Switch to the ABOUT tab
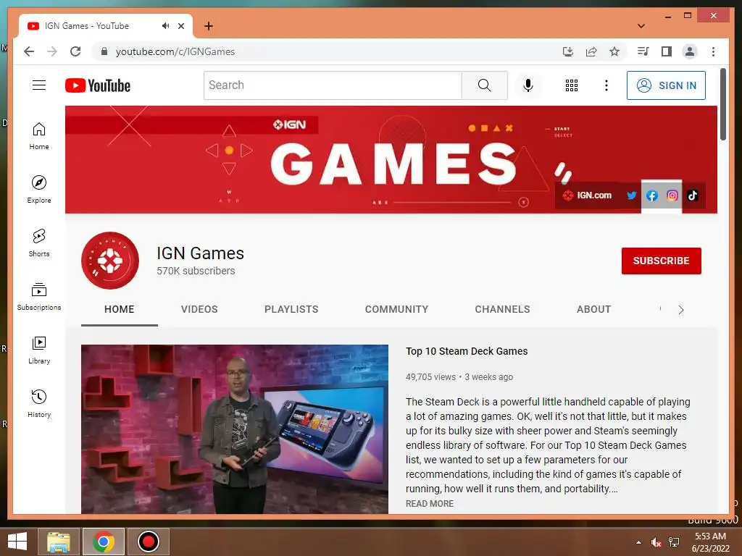 (594, 309)
